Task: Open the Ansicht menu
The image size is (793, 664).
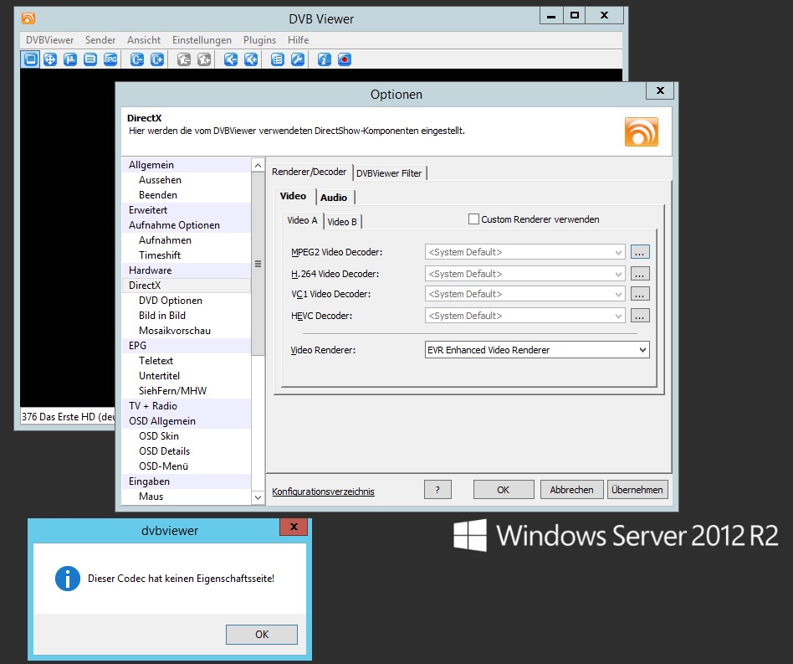Action: 144,40
